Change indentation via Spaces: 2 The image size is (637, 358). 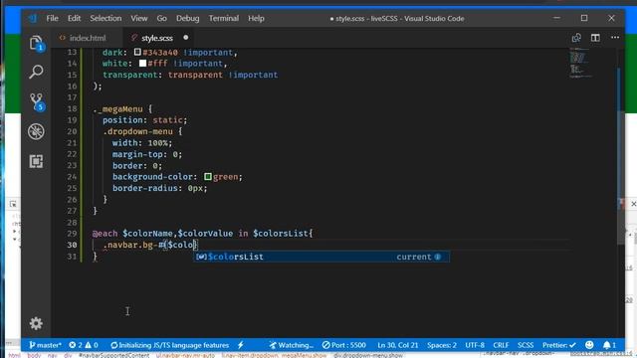442,345
